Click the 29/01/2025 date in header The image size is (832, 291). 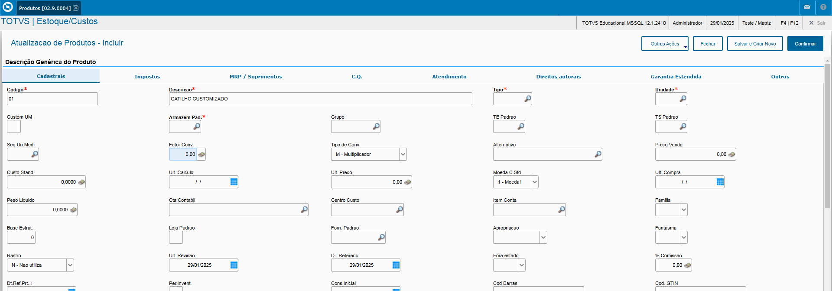722,23
